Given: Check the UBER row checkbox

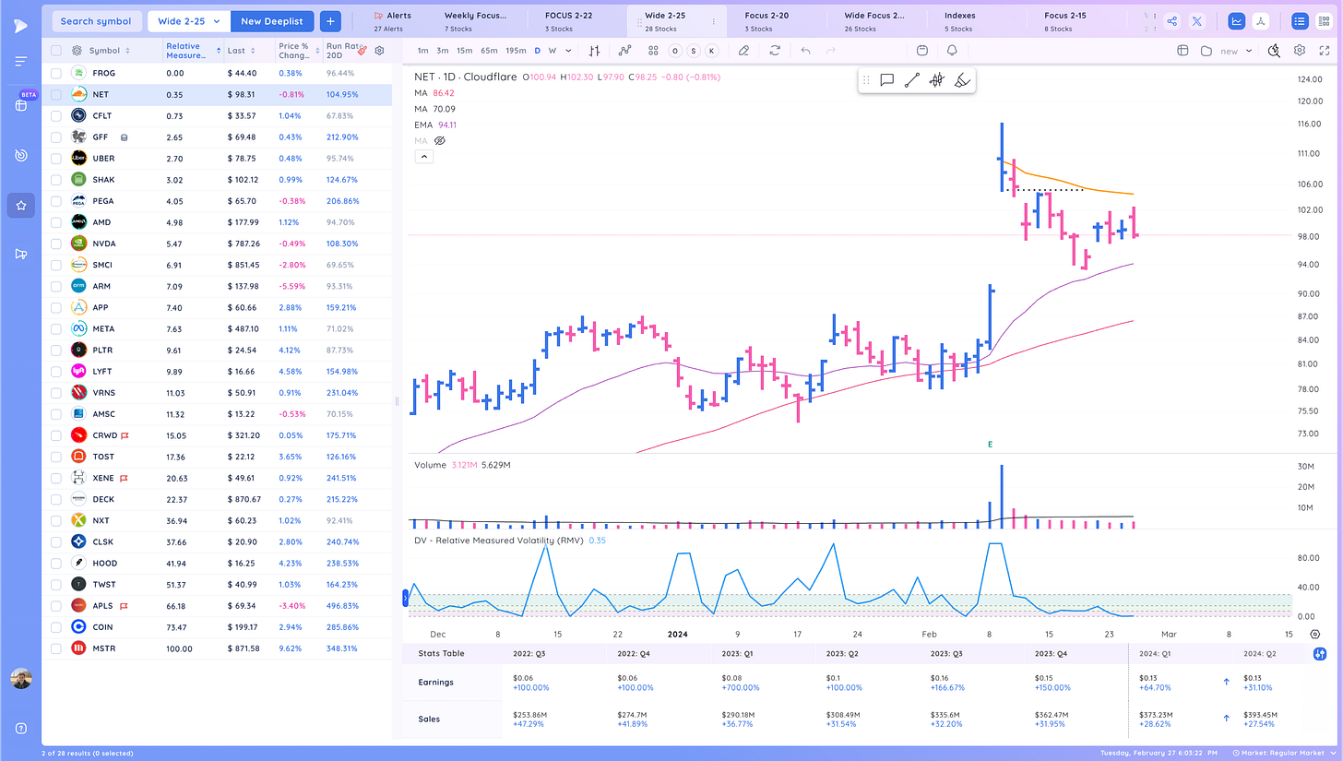Looking at the screenshot, I should pos(56,159).
